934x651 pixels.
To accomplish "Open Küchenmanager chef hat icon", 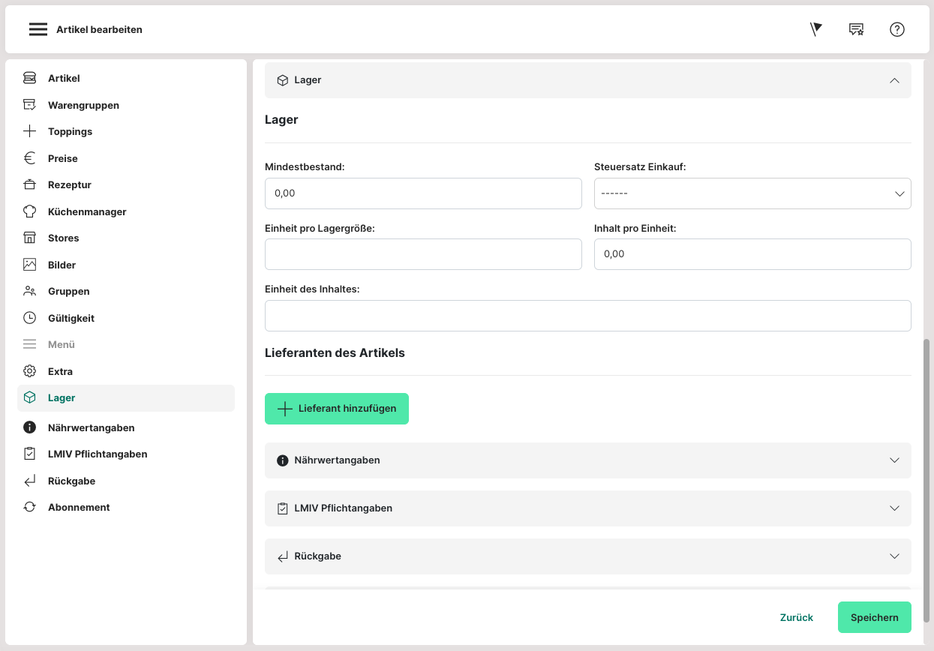I will 30,211.
